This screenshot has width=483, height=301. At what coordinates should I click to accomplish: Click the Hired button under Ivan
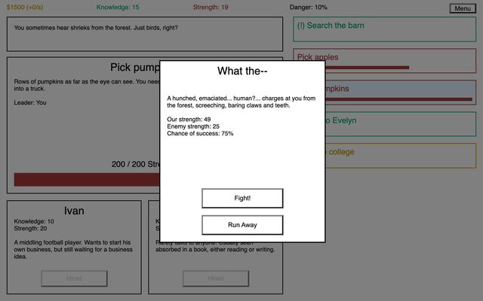74,278
